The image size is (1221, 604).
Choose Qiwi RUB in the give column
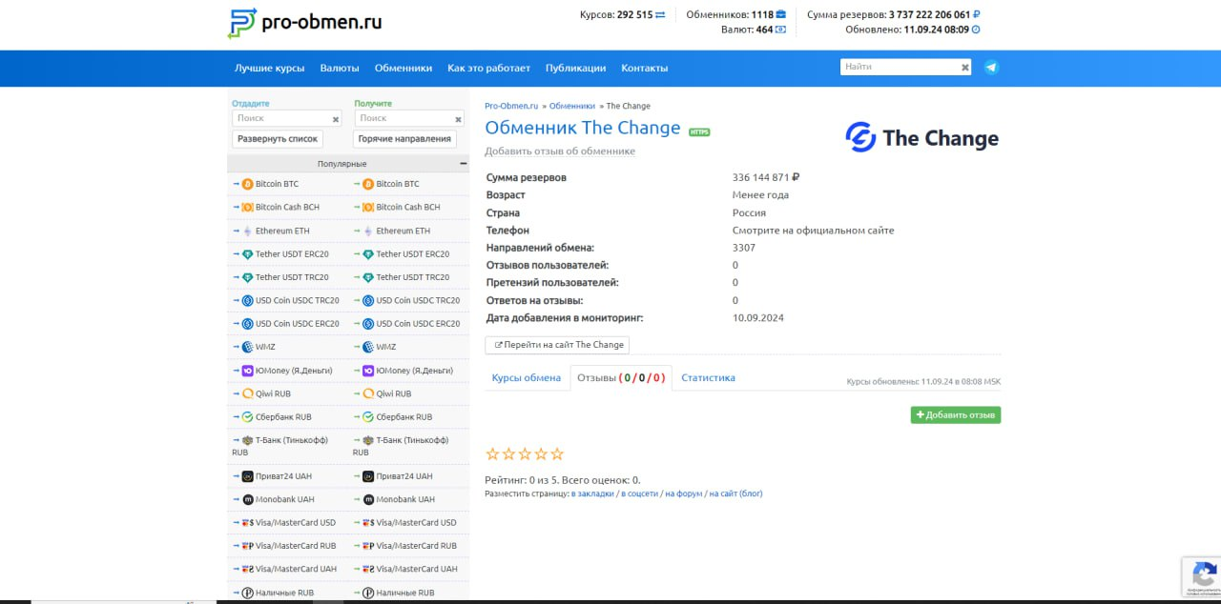(273, 393)
